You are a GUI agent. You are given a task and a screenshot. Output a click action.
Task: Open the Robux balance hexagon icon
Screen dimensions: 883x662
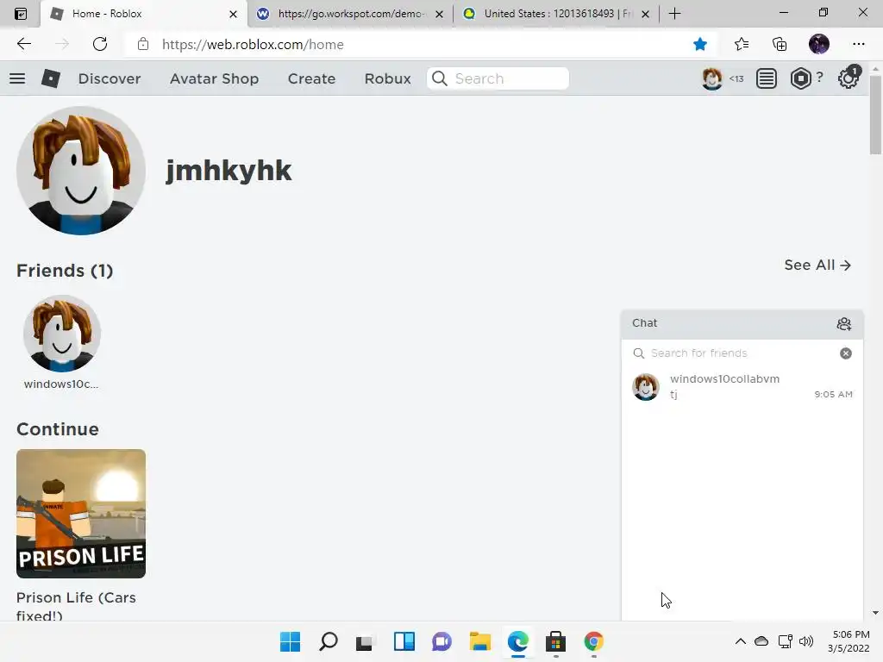[800, 78]
